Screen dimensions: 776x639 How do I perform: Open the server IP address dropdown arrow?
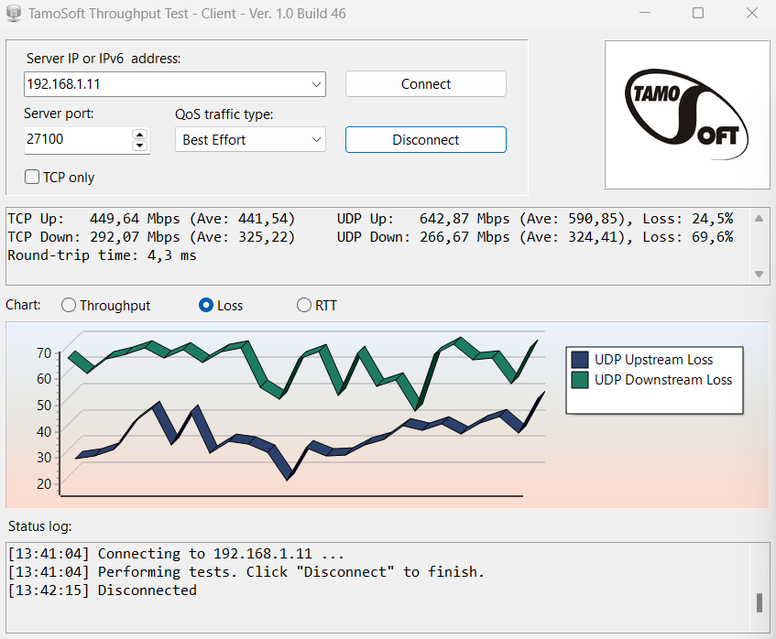tap(316, 84)
